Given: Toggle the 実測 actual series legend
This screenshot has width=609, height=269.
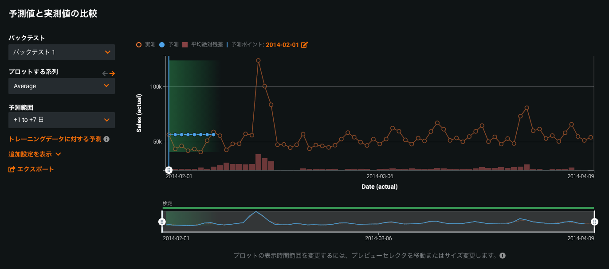Looking at the screenshot, I should click(x=146, y=45).
